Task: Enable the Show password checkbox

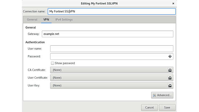Action: click(53, 63)
